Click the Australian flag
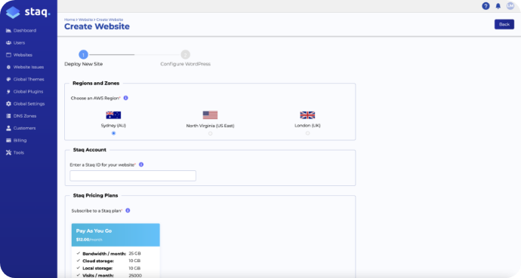The width and height of the screenshot is (521, 278). [113, 115]
